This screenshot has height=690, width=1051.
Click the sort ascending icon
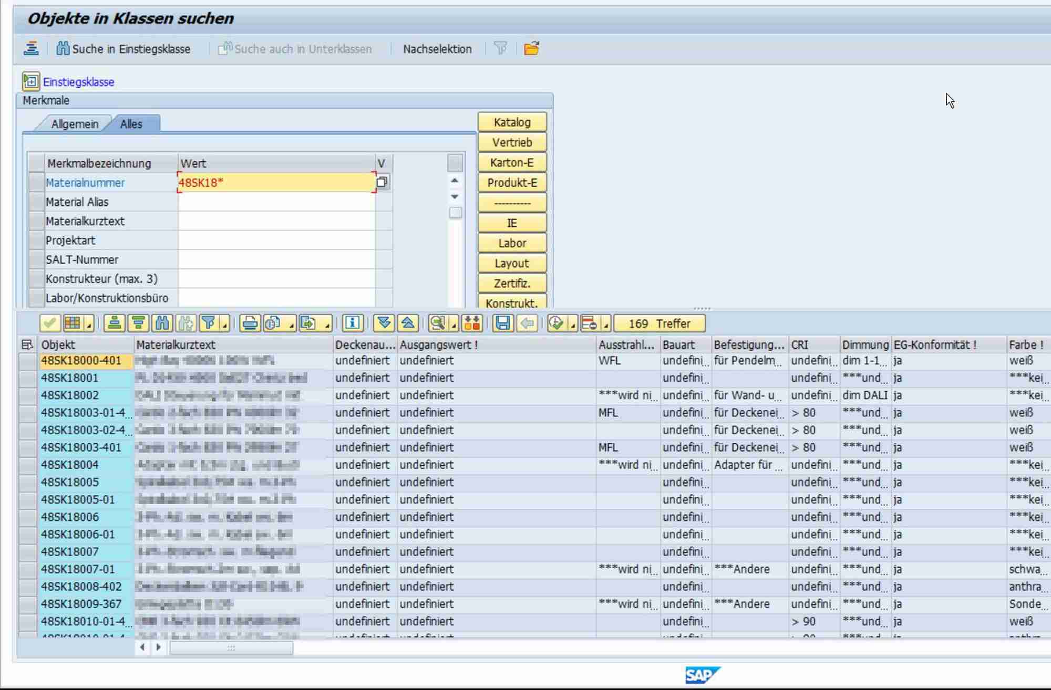pyautogui.click(x=114, y=323)
